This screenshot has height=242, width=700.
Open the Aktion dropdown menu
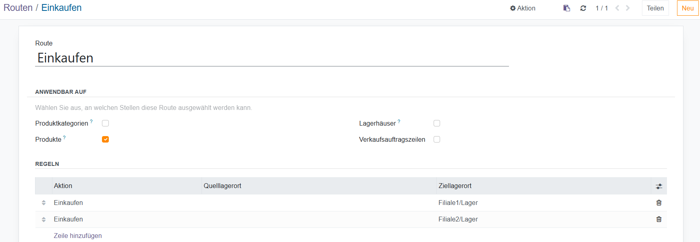pos(523,8)
